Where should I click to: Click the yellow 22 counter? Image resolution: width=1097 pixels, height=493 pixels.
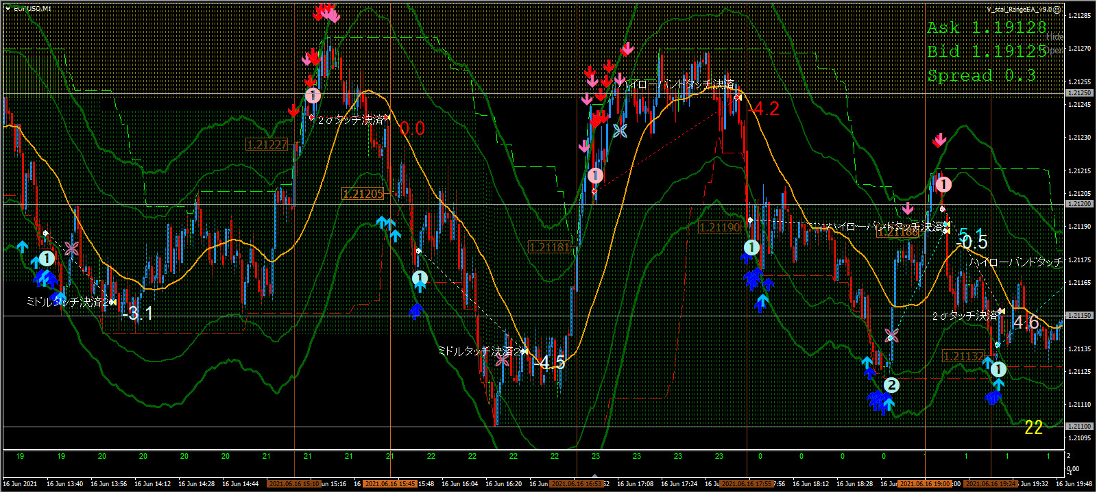[x=1033, y=428]
